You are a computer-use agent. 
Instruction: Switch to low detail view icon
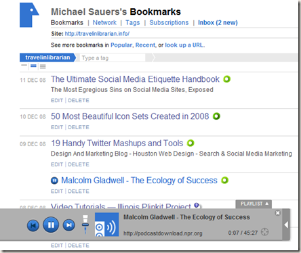(x=24, y=66)
